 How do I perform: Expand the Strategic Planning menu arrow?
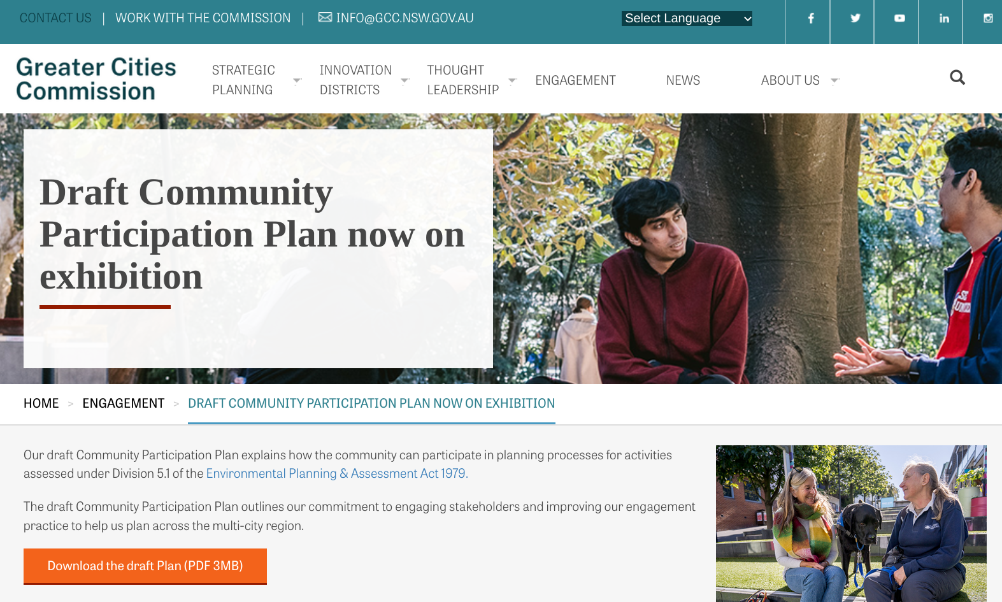[x=297, y=80]
